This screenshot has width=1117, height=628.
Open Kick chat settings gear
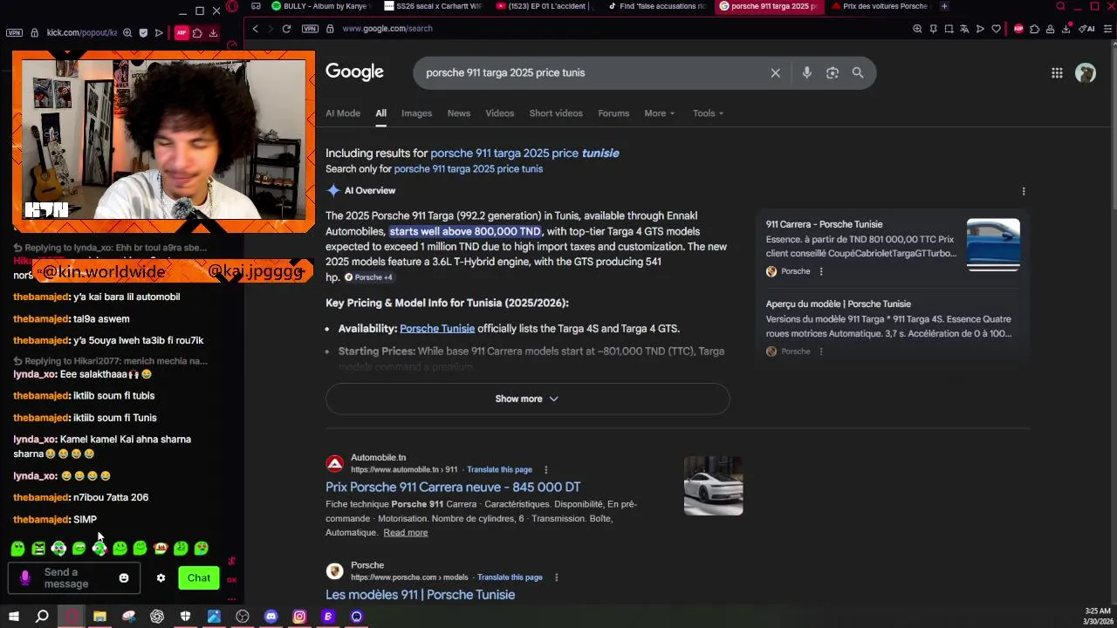pyautogui.click(x=161, y=578)
